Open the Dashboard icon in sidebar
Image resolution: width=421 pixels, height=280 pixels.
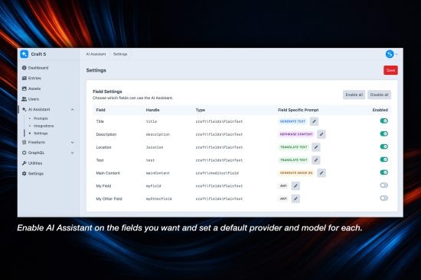[x=24, y=68]
